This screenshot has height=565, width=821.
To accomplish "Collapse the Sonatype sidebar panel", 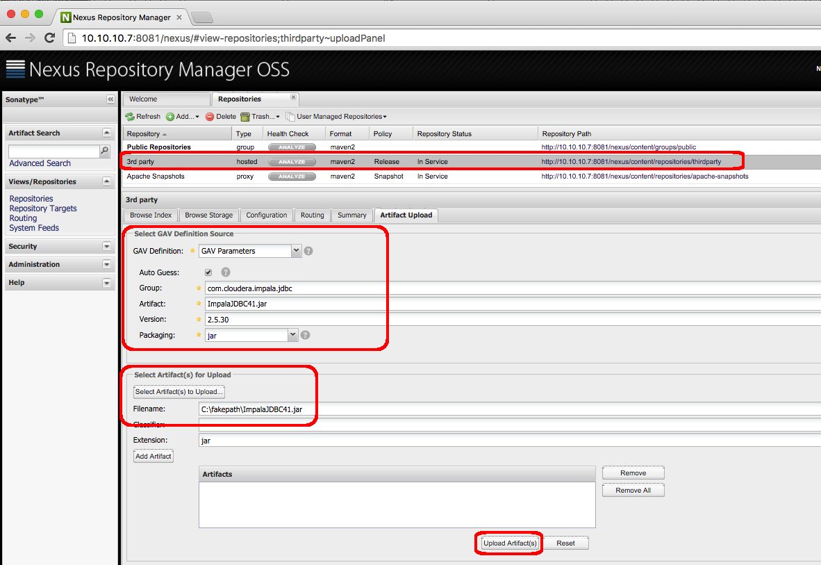I will (x=110, y=99).
